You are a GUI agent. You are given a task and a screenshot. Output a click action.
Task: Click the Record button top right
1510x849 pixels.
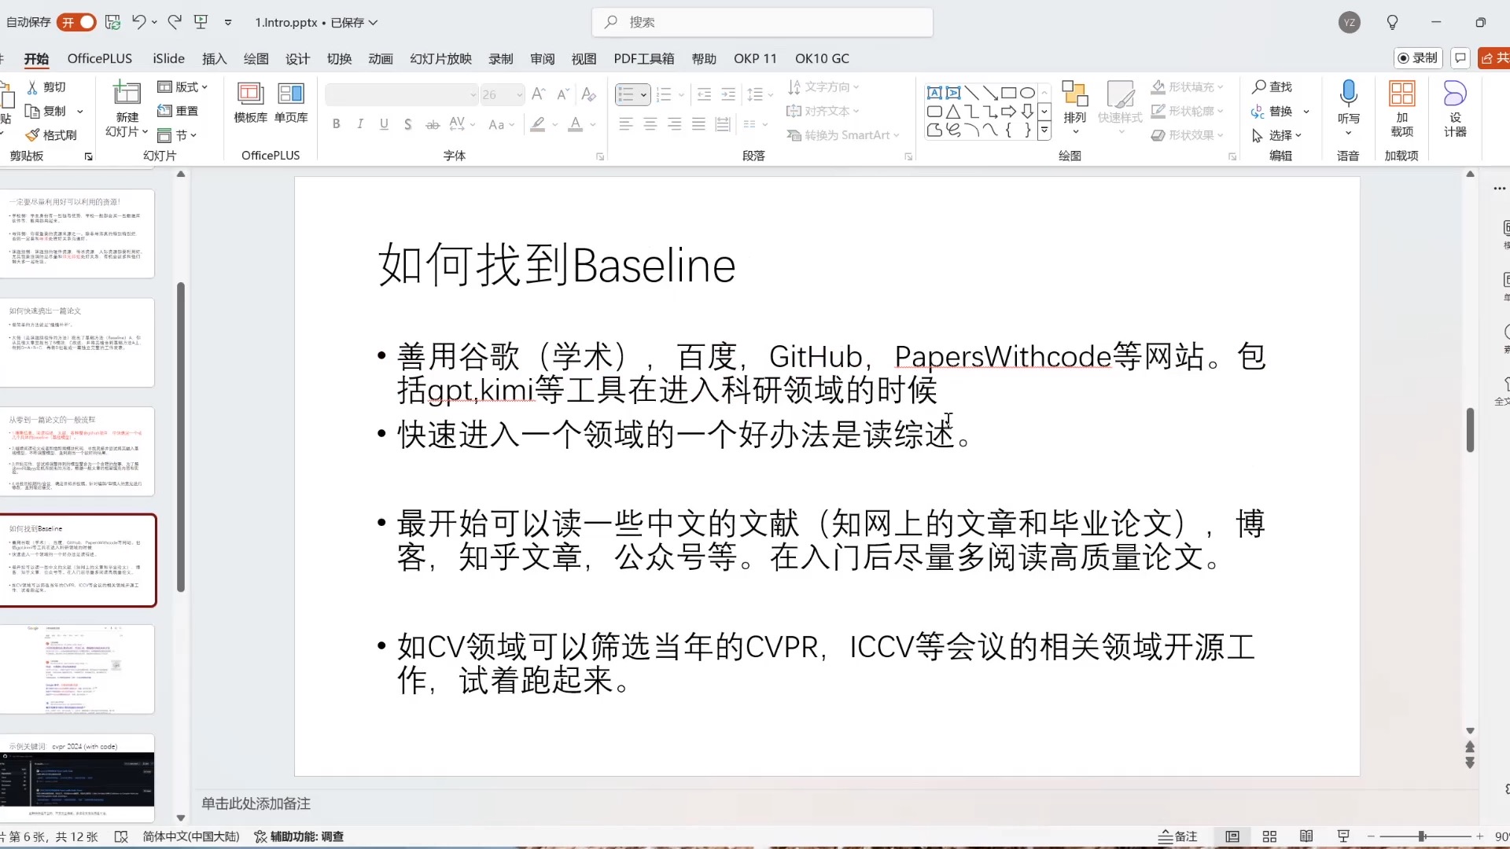pos(1417,57)
